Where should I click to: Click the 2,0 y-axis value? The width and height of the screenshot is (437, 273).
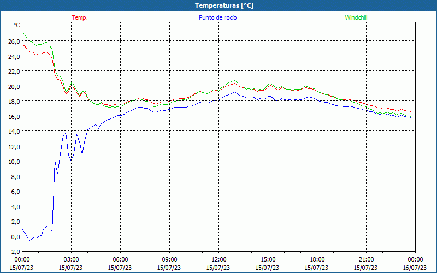tap(16, 222)
